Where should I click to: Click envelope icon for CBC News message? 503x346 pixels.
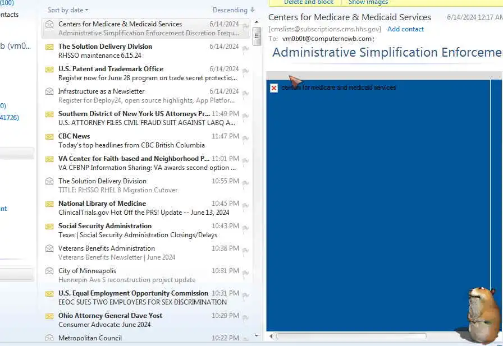[x=49, y=137]
